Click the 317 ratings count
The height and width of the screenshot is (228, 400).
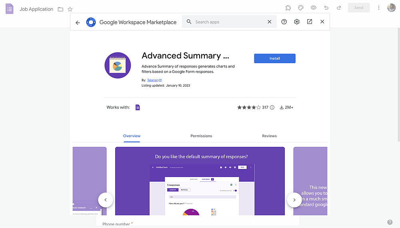point(265,107)
